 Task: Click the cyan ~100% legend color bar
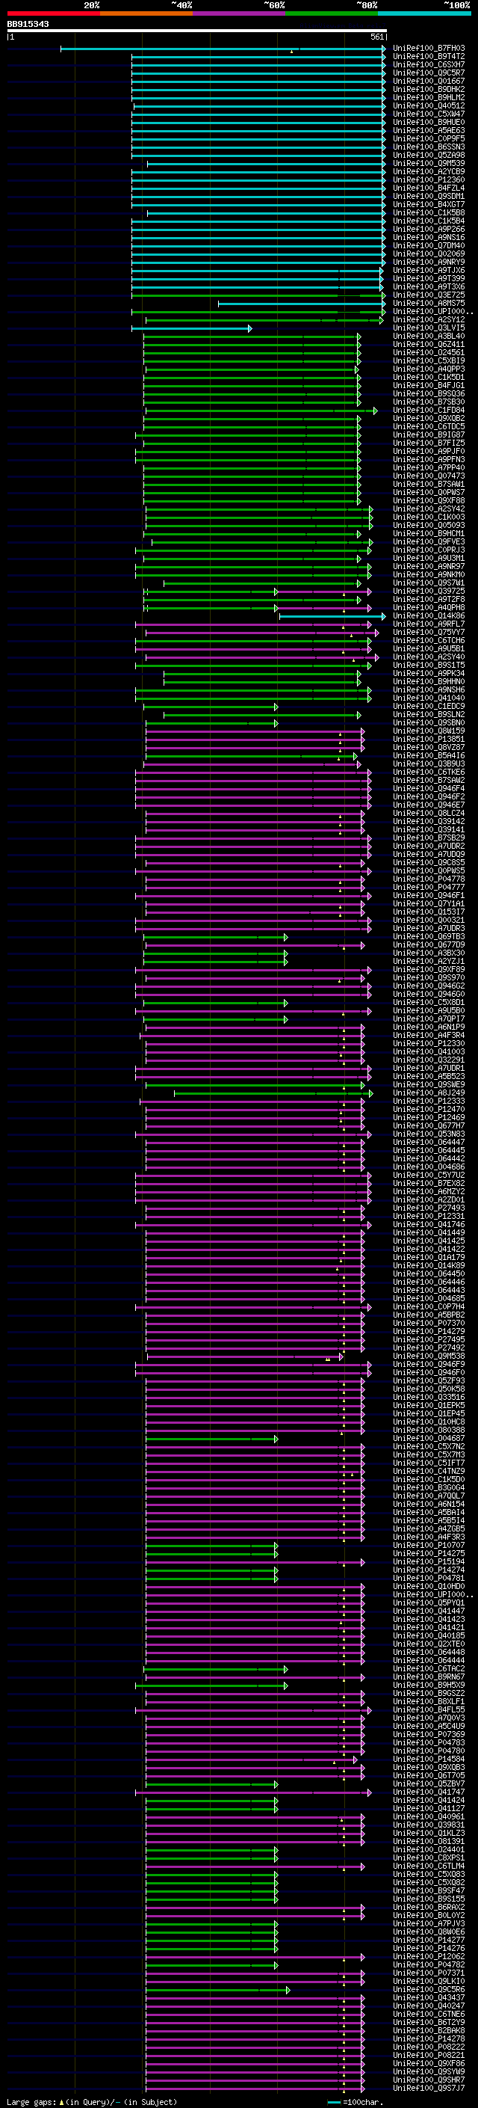pos(424,13)
